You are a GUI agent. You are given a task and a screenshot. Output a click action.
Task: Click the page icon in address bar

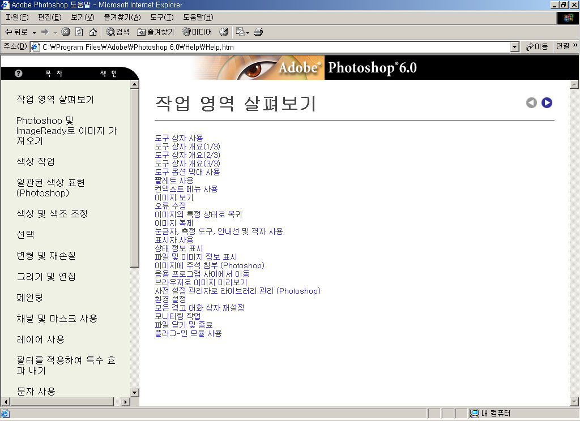36,47
